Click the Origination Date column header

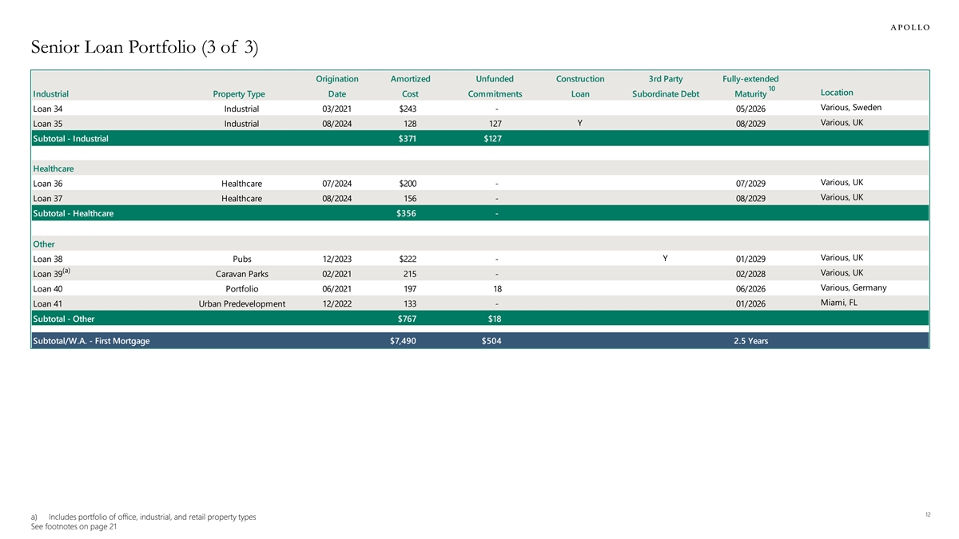pos(336,86)
